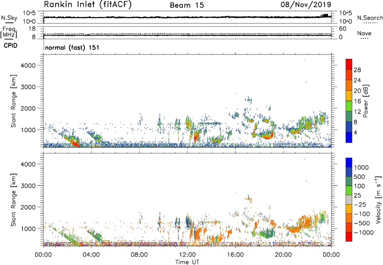Click the "12:00" time axis label
The image size is (383, 265).
coord(187,255)
